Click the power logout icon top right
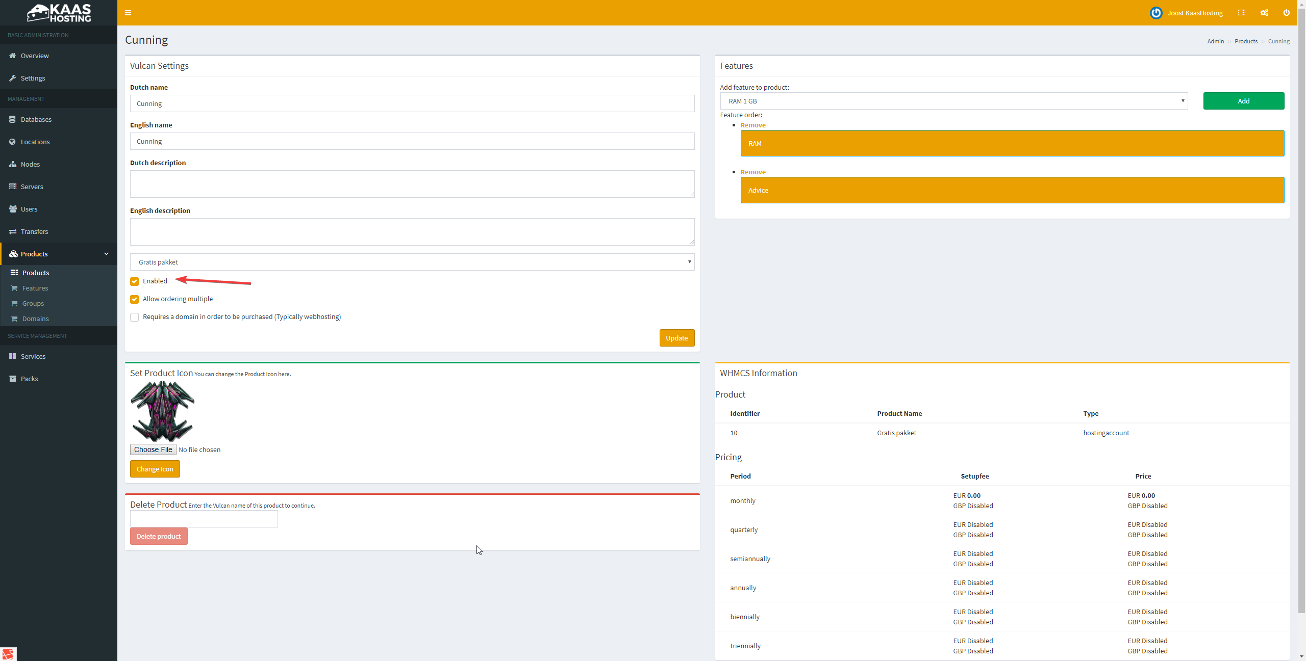This screenshot has height=661, width=1306. 1286,13
